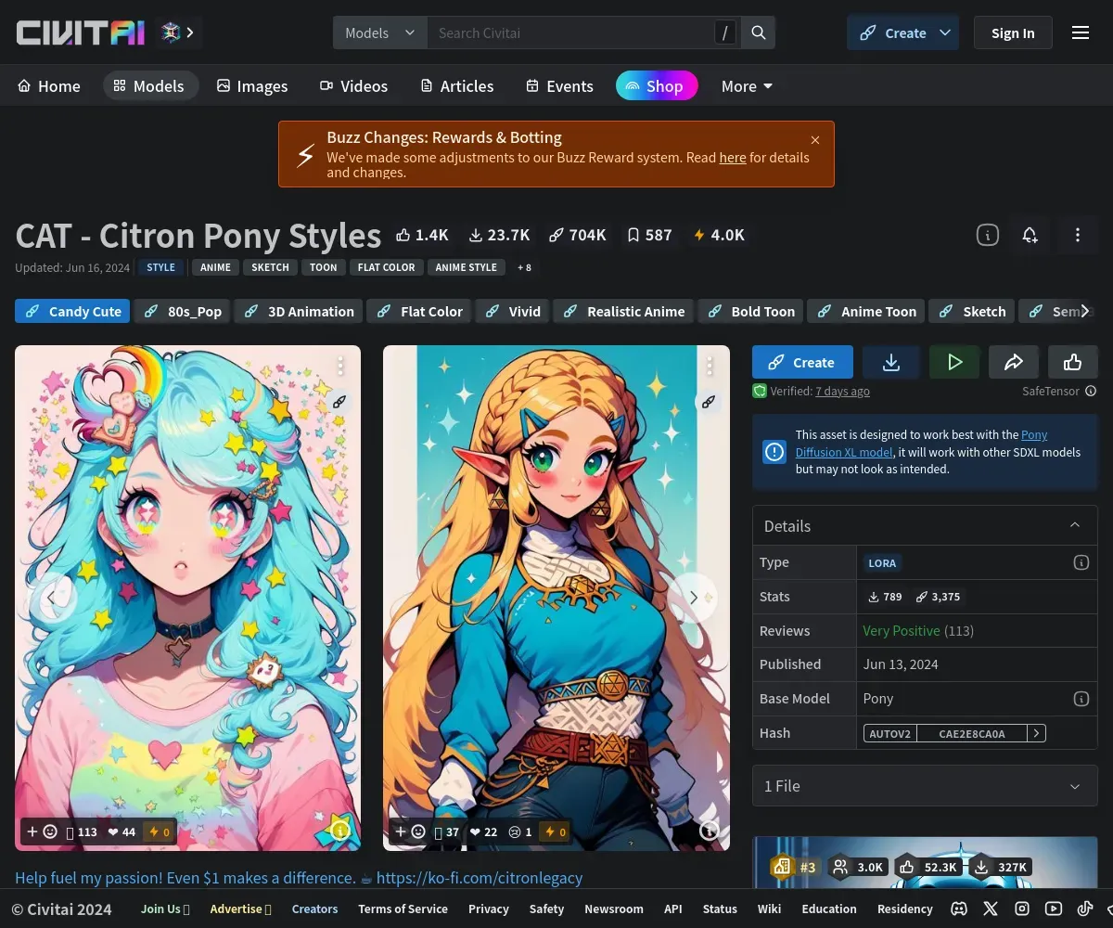This screenshot has height=928, width=1113.
Task: Click the SafeTensor info icon
Action: [x=1091, y=392]
